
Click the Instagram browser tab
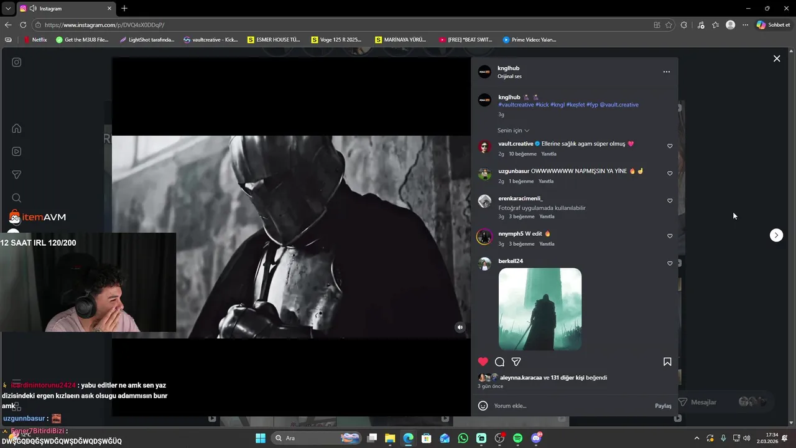[x=65, y=9]
